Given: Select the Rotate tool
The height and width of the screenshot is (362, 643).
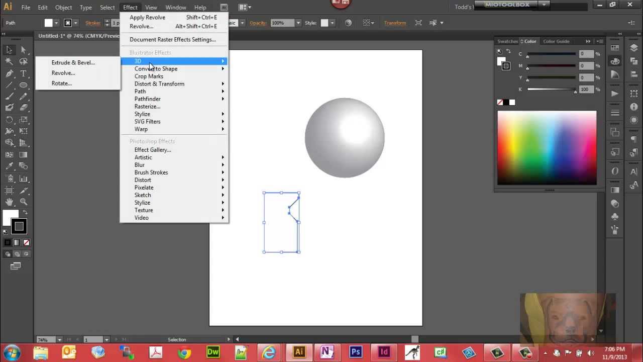Looking at the screenshot, I should point(9,120).
